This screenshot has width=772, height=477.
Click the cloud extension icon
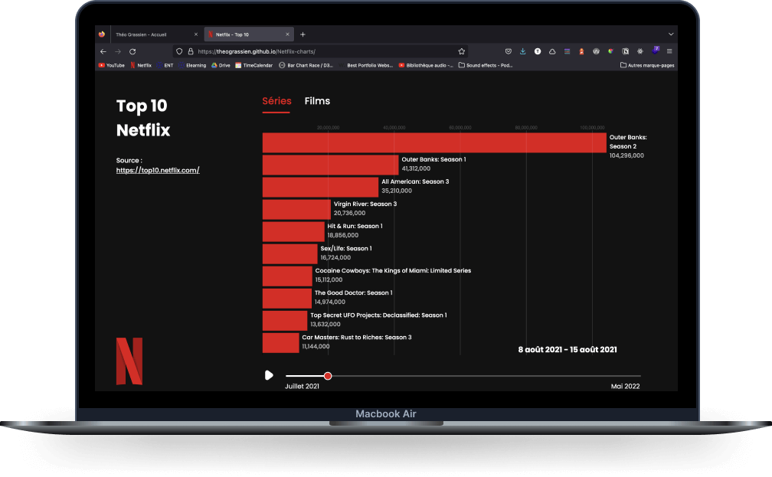(552, 51)
